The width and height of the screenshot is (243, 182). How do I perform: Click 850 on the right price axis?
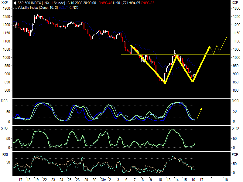point(236,82)
